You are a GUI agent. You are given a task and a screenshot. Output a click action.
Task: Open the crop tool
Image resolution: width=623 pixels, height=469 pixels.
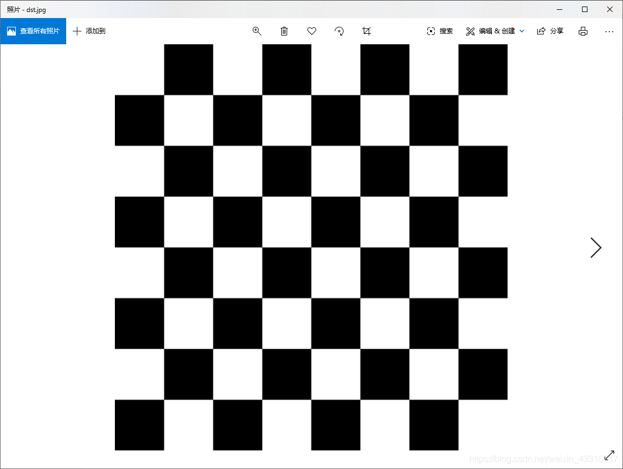tap(366, 31)
